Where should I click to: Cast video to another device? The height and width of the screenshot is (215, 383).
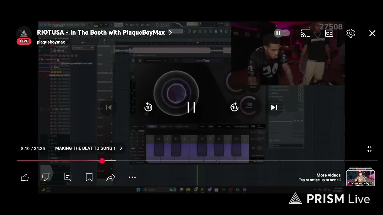point(306,33)
